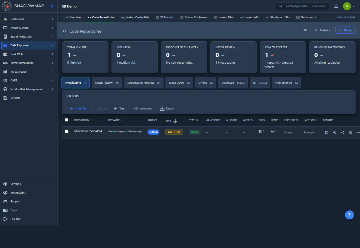Select the Needs Review status filter
This screenshot has height=248, width=360.
[107, 83]
